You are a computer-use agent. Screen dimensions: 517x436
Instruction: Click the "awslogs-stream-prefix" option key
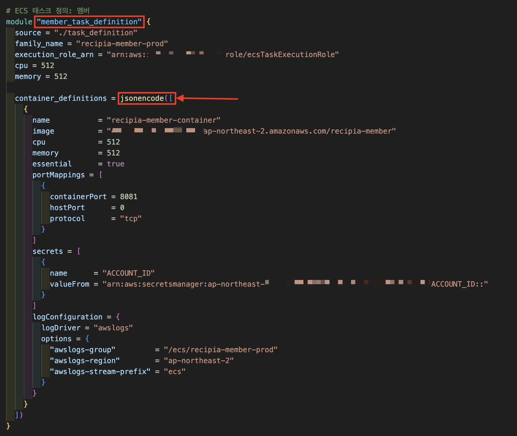pyautogui.click(x=100, y=371)
